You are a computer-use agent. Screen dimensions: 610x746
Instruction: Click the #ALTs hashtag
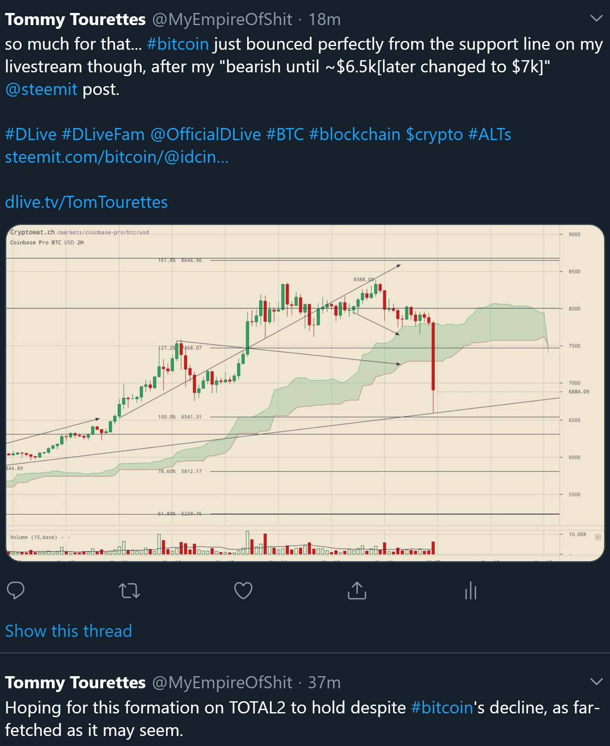490,134
